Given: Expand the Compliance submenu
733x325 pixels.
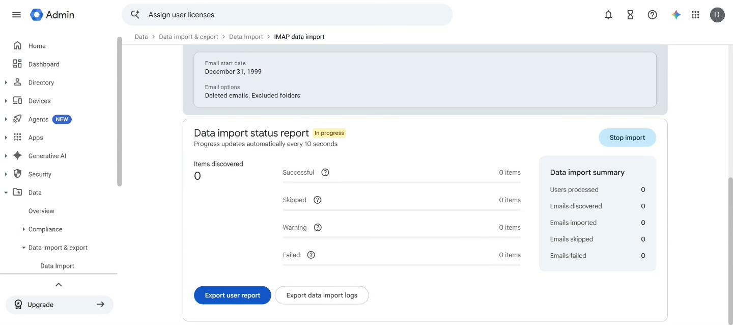Looking at the screenshot, I should pos(23,229).
